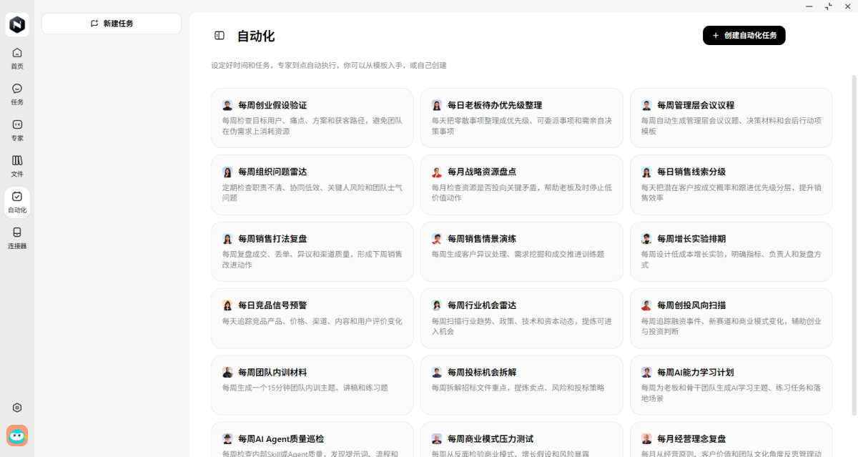Click avatar icon of 每周销售打法复盘
Image resolution: width=858 pixels, height=457 pixels.
point(227,239)
